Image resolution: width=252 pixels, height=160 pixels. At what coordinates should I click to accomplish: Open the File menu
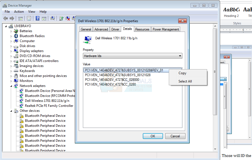(x=7, y=12)
